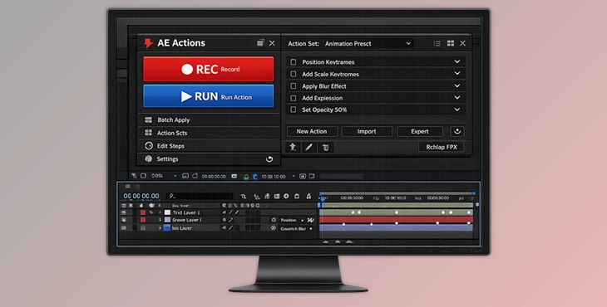Image resolution: width=607 pixels, height=307 pixels.
Task: Click the timeline current time 00:00:00.00 display
Action: 141,196
